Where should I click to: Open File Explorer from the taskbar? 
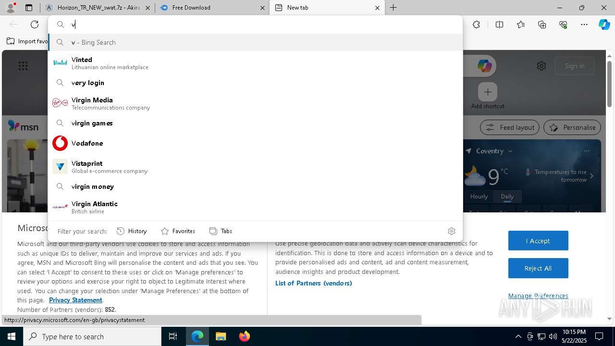(x=221, y=336)
